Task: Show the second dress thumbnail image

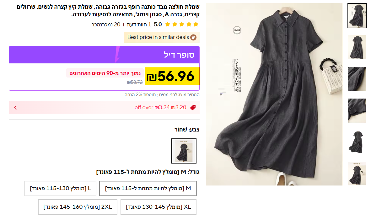Action: click(357, 47)
